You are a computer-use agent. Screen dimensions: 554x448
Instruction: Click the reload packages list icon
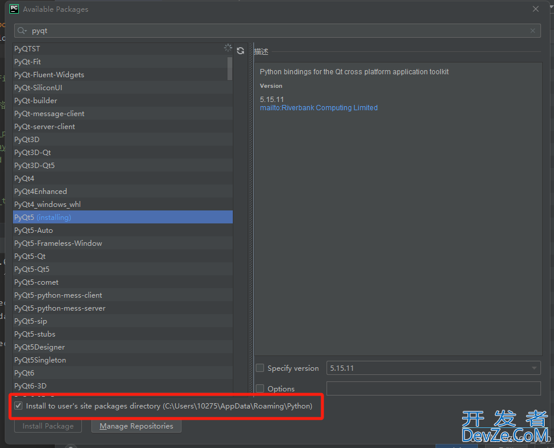[x=240, y=51]
